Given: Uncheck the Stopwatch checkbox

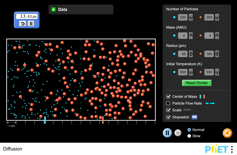Looking at the screenshot, I should click(168, 117).
